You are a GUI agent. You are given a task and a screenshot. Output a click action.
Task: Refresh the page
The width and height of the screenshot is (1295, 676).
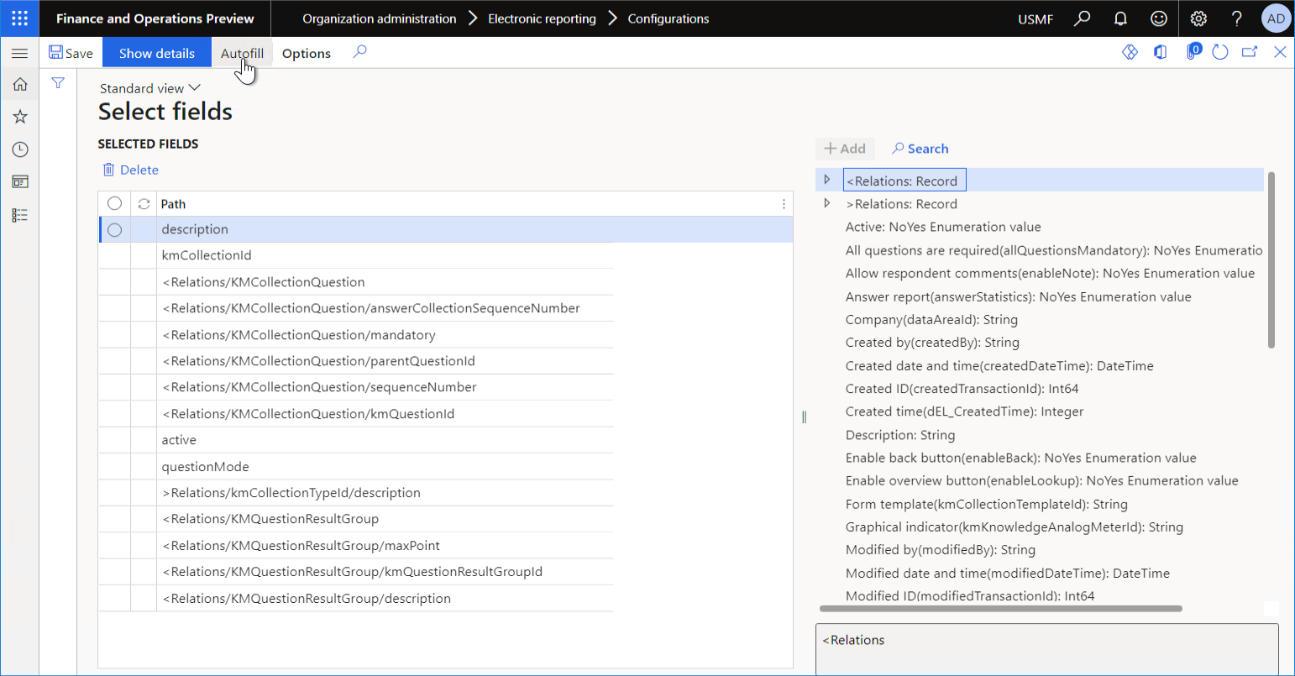[1220, 52]
